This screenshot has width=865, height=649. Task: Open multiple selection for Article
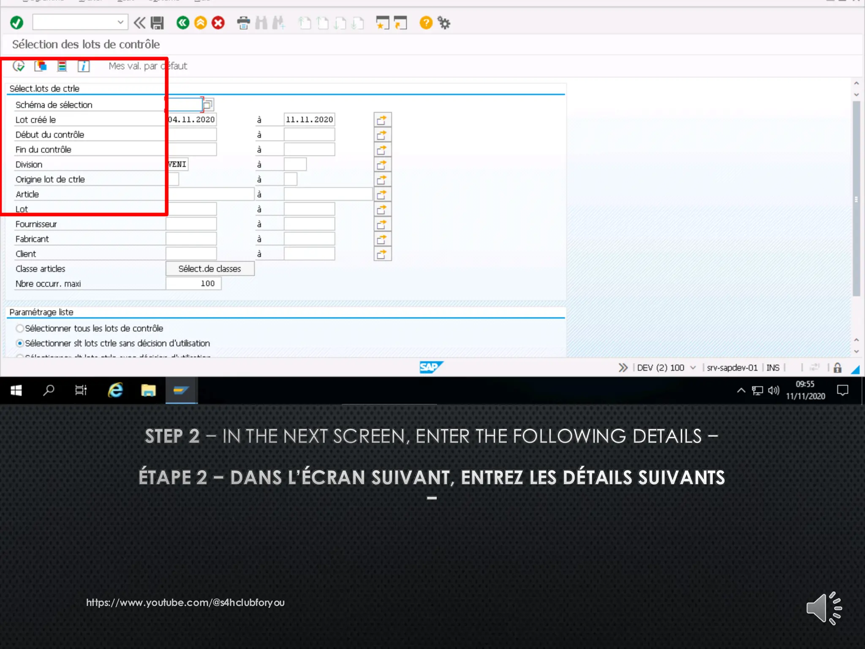point(382,194)
